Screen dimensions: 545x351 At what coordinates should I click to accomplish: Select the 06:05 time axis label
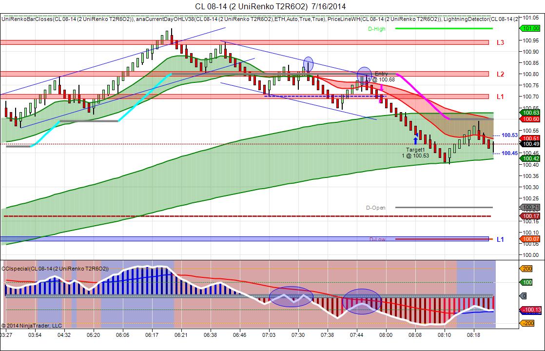[123, 335]
